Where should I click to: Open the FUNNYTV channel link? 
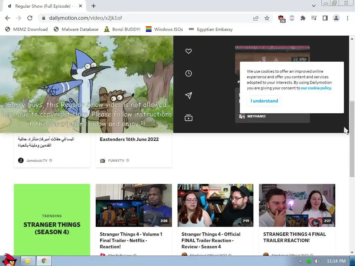pyautogui.click(x=116, y=161)
